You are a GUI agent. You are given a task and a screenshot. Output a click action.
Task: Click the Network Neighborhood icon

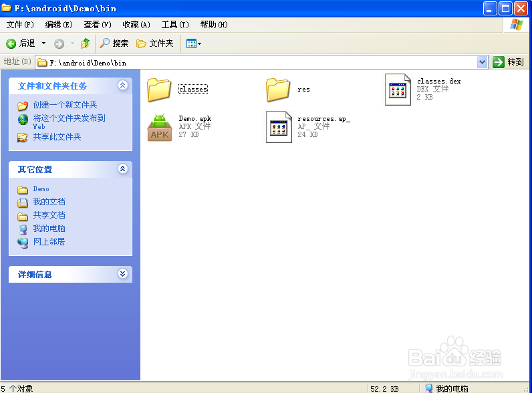23,243
